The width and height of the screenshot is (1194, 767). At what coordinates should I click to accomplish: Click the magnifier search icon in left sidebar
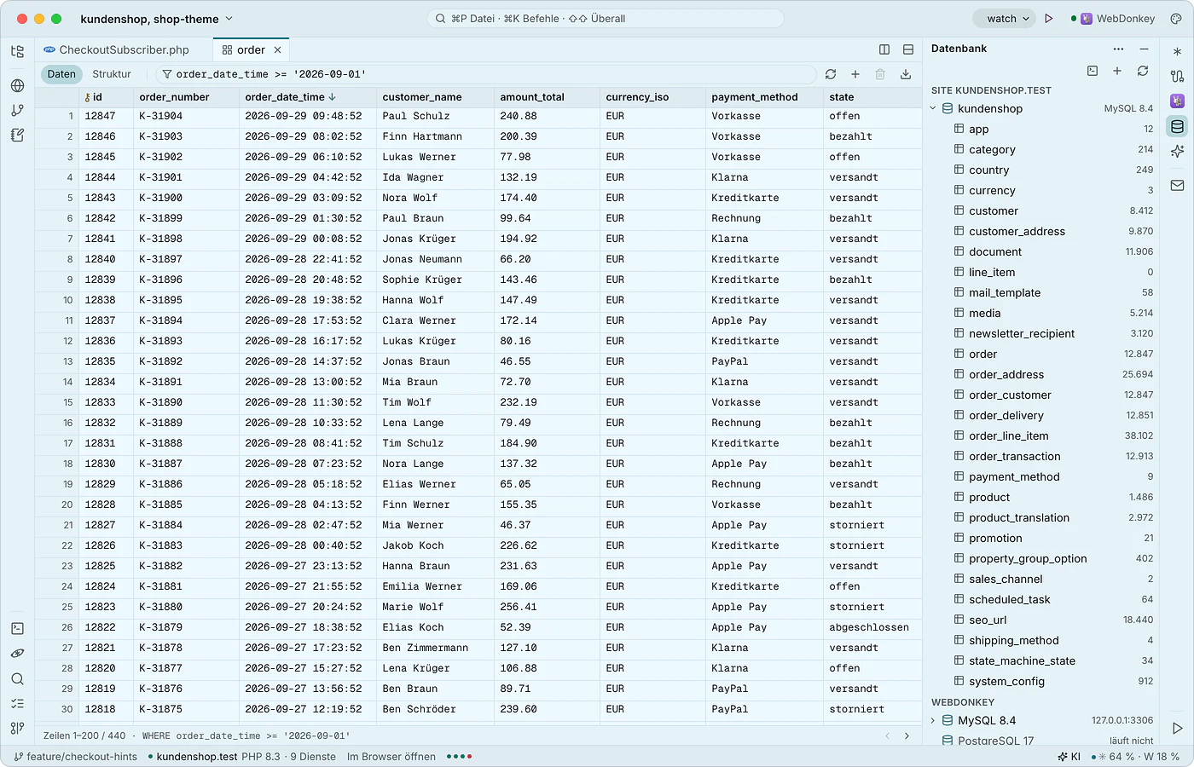pos(17,679)
